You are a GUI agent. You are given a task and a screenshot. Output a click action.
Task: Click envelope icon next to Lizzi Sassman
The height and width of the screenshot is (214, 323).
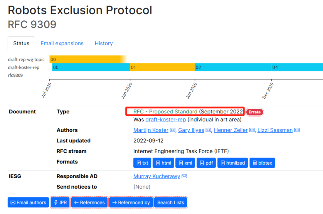coord(297,130)
